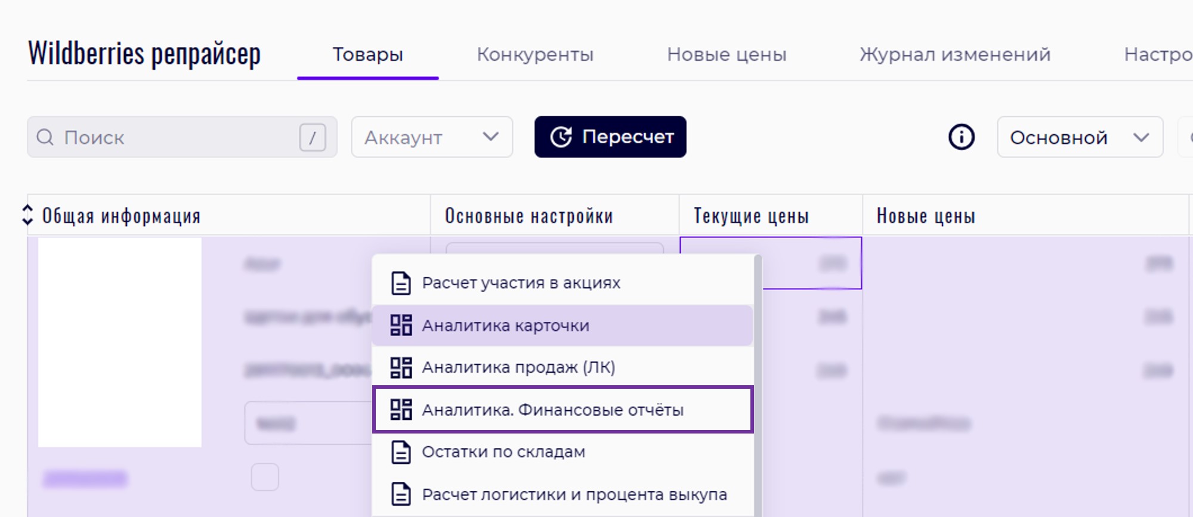1193x517 pixels.
Task: Click the grid icon beside Аналитика карточки
Action: (401, 326)
